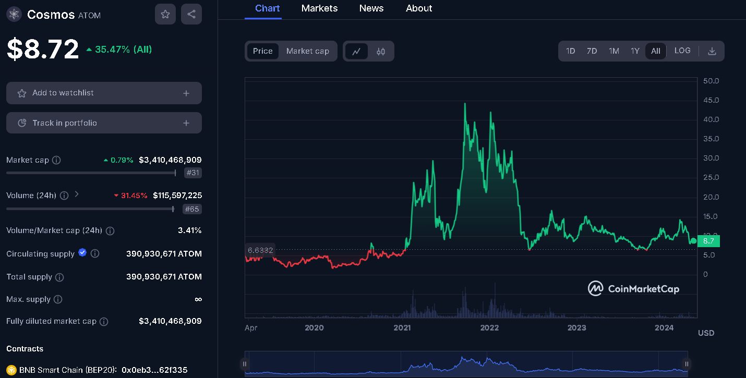Screen dimensions: 746x378
Task: Click info icon next to Market cap
Action: click(56, 160)
